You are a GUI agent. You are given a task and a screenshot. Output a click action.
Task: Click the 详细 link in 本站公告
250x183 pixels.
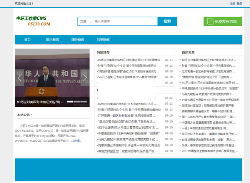77,141
